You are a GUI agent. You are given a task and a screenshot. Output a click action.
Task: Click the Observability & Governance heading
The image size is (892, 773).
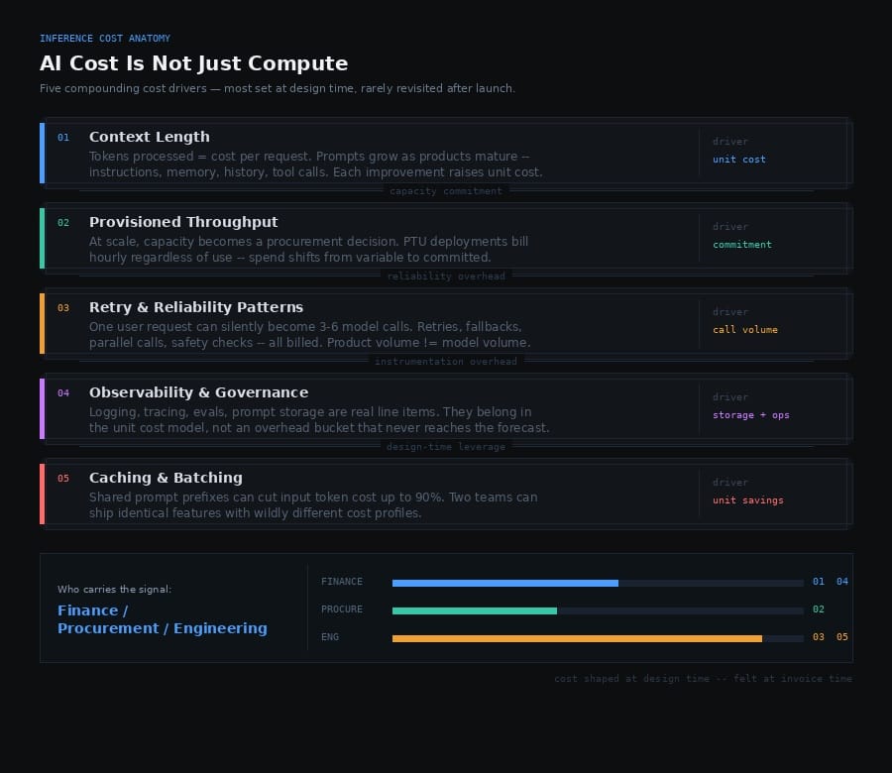point(198,392)
